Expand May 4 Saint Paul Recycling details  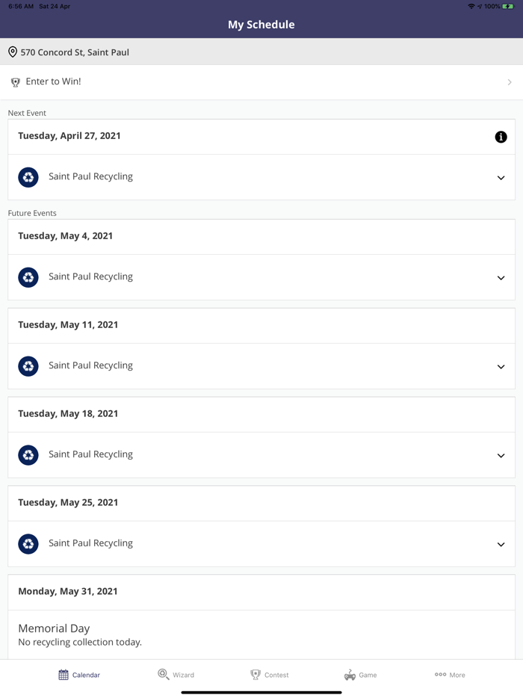coord(501,278)
